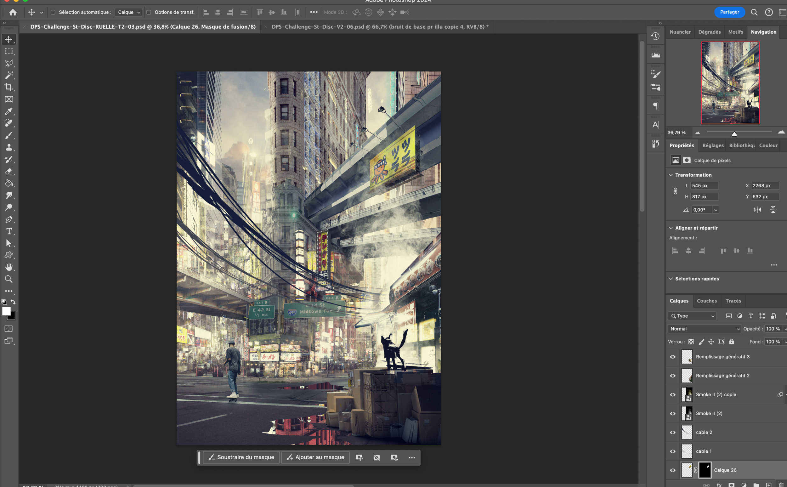This screenshot has height=487, width=787.
Task: Select the Horizontal Type tool
Action: pyautogui.click(x=9, y=231)
